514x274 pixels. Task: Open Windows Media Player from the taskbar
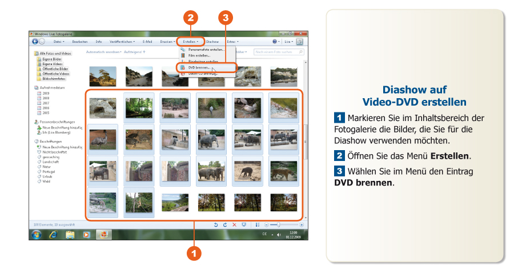(87, 235)
